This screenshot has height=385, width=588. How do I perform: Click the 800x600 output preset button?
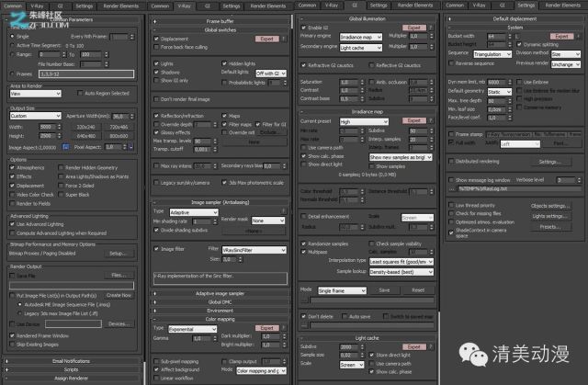(119, 136)
